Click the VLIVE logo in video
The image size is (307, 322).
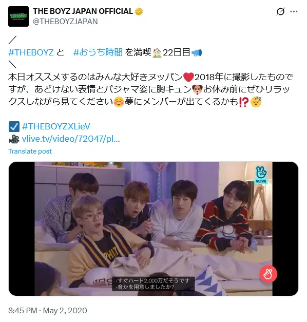pos(261,175)
